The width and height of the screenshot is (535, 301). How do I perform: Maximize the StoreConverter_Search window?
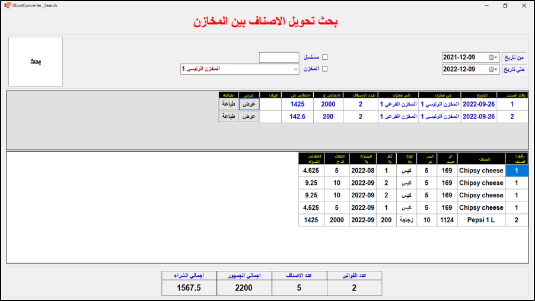click(505, 5)
